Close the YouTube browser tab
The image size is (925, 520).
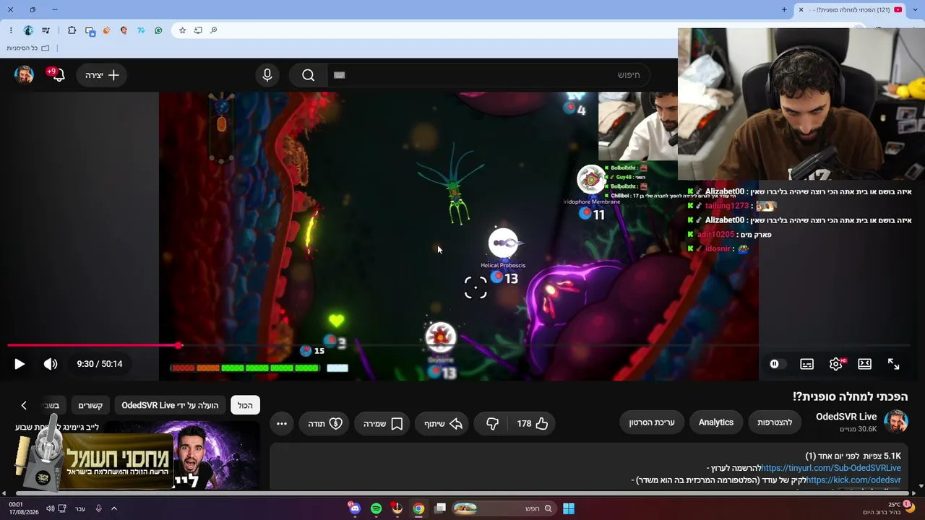[x=801, y=9]
